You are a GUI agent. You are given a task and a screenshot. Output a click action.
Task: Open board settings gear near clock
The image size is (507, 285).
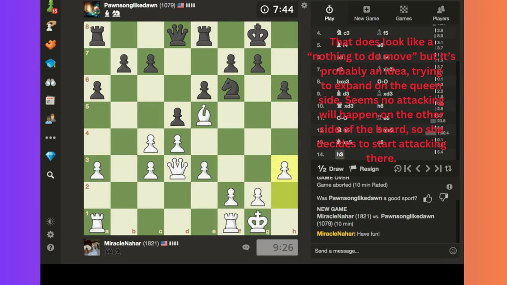pyautogui.click(x=304, y=6)
